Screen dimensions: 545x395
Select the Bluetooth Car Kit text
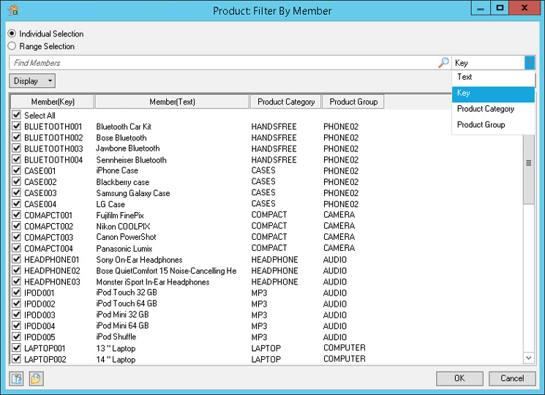click(124, 127)
